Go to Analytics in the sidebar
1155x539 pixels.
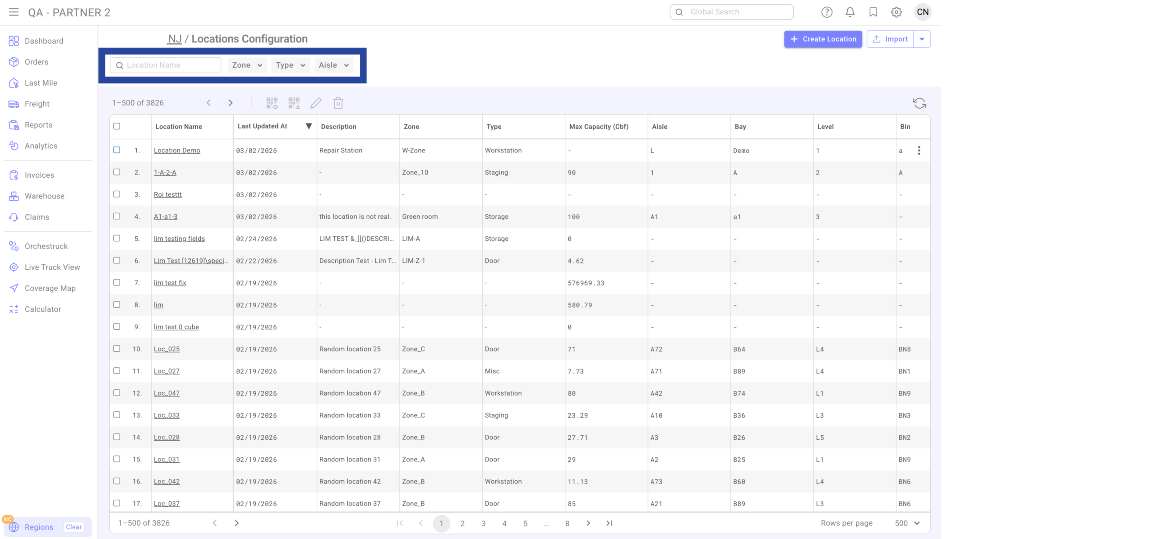(x=41, y=146)
